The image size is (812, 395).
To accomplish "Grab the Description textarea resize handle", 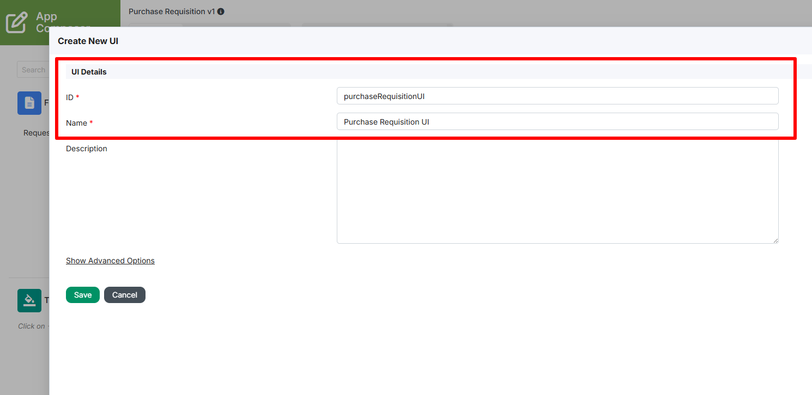I will (775, 240).
